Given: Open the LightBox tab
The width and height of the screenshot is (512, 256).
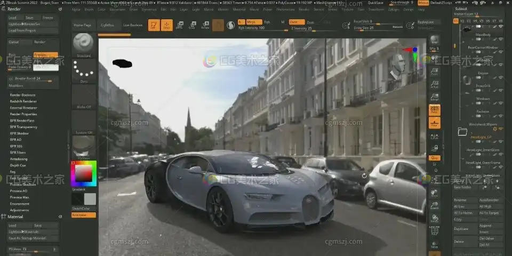Looking at the screenshot, I should tap(107, 25).
